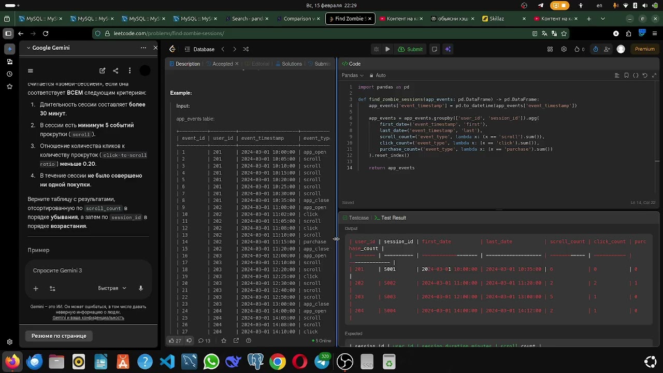Click the Premium button
663x373 pixels.
point(645,49)
